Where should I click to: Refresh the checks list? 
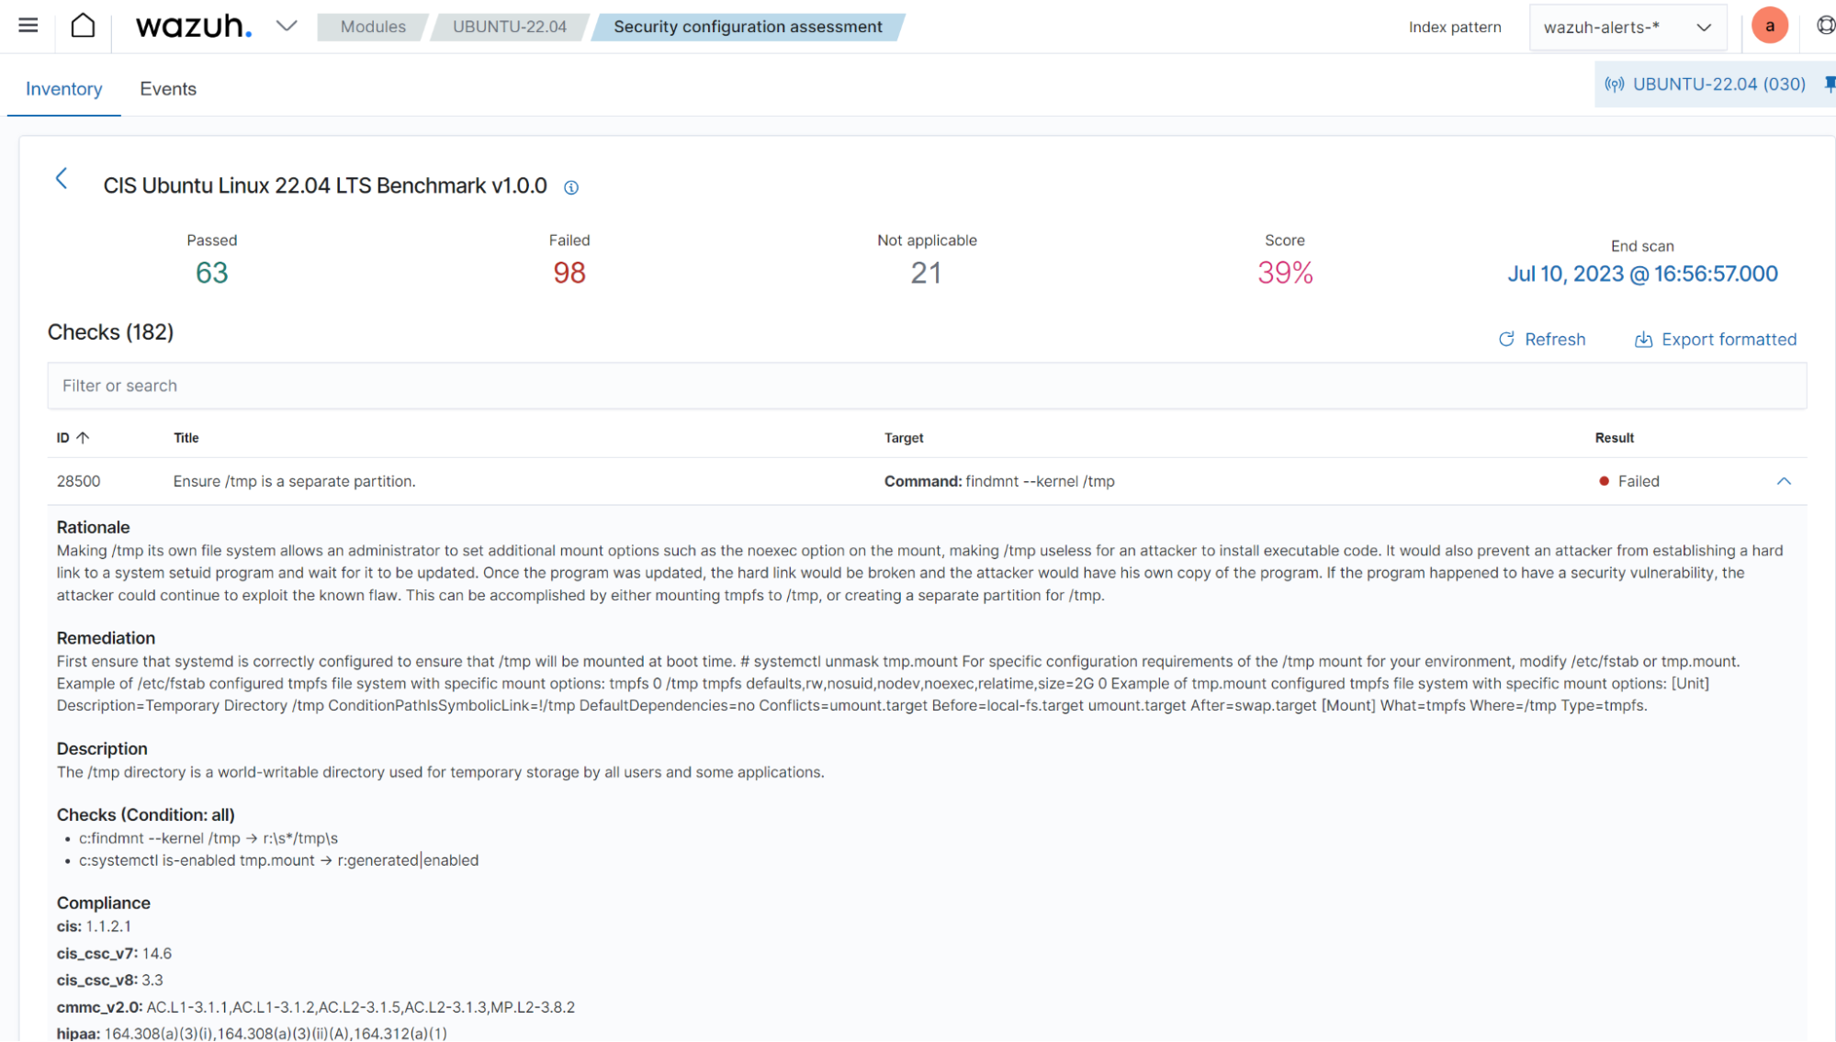(1542, 340)
